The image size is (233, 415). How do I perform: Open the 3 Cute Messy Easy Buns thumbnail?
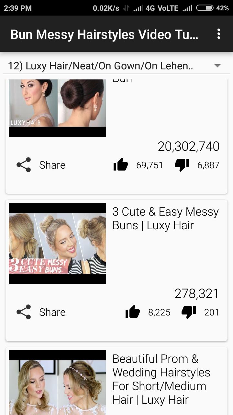[x=57, y=243]
